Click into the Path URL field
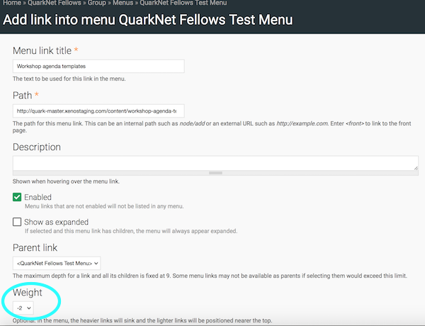 98,111
